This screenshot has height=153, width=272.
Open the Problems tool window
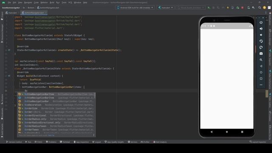click(x=51, y=142)
